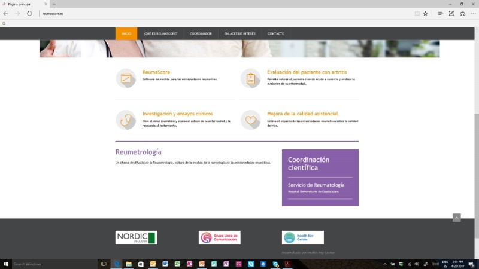Launch Outlook from the taskbar
This screenshot has height=269, width=479.
coord(153,264)
